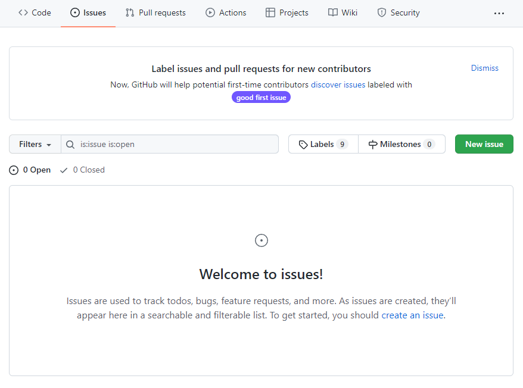This screenshot has width=523, height=388.
Task: Dismiss the new contributors banner
Action: pyautogui.click(x=484, y=68)
